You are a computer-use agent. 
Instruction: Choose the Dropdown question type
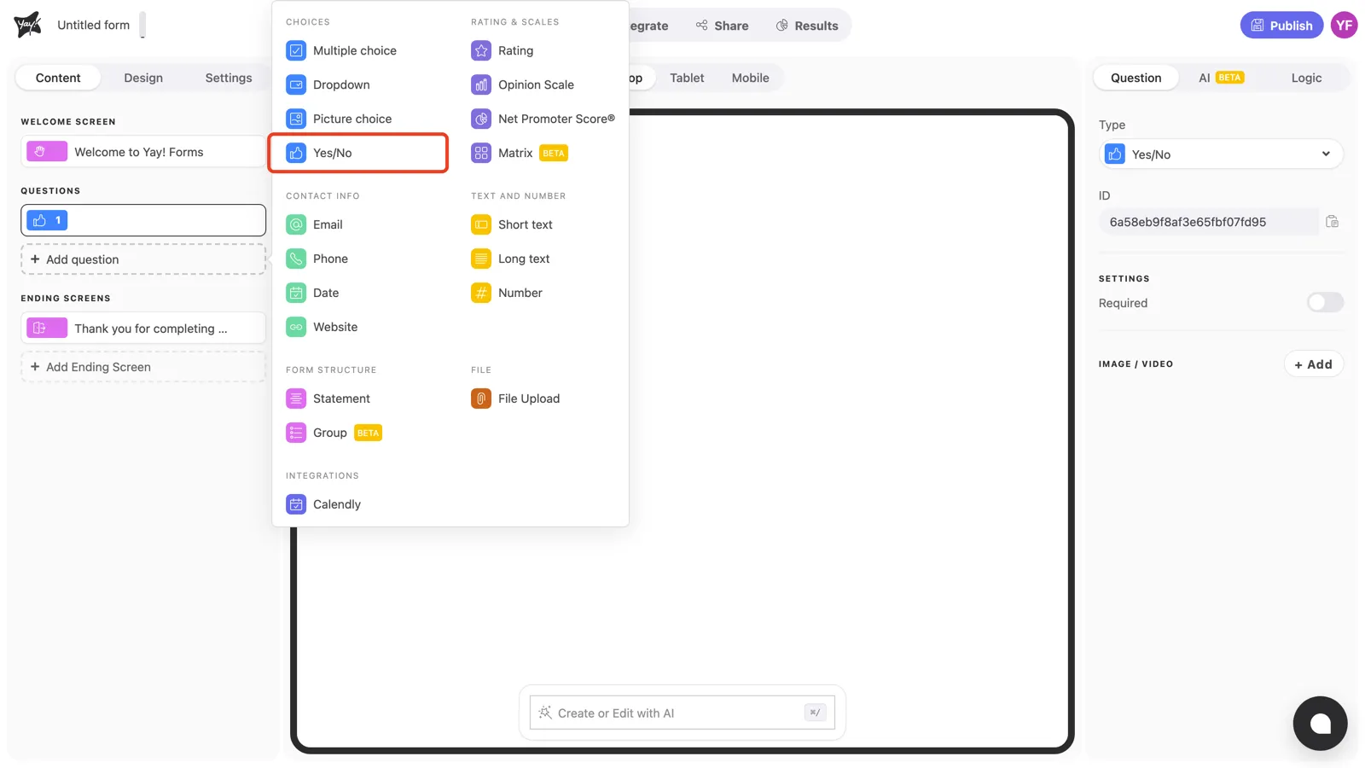[x=328, y=84]
